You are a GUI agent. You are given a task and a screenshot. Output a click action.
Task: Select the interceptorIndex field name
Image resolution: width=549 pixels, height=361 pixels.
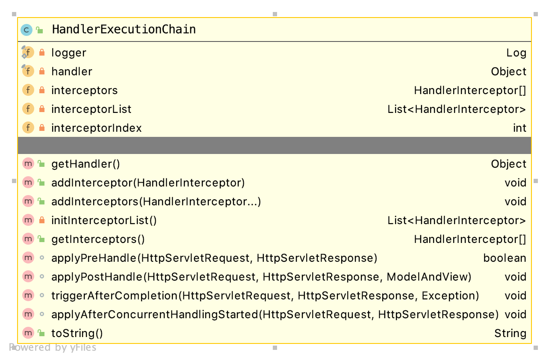click(97, 128)
